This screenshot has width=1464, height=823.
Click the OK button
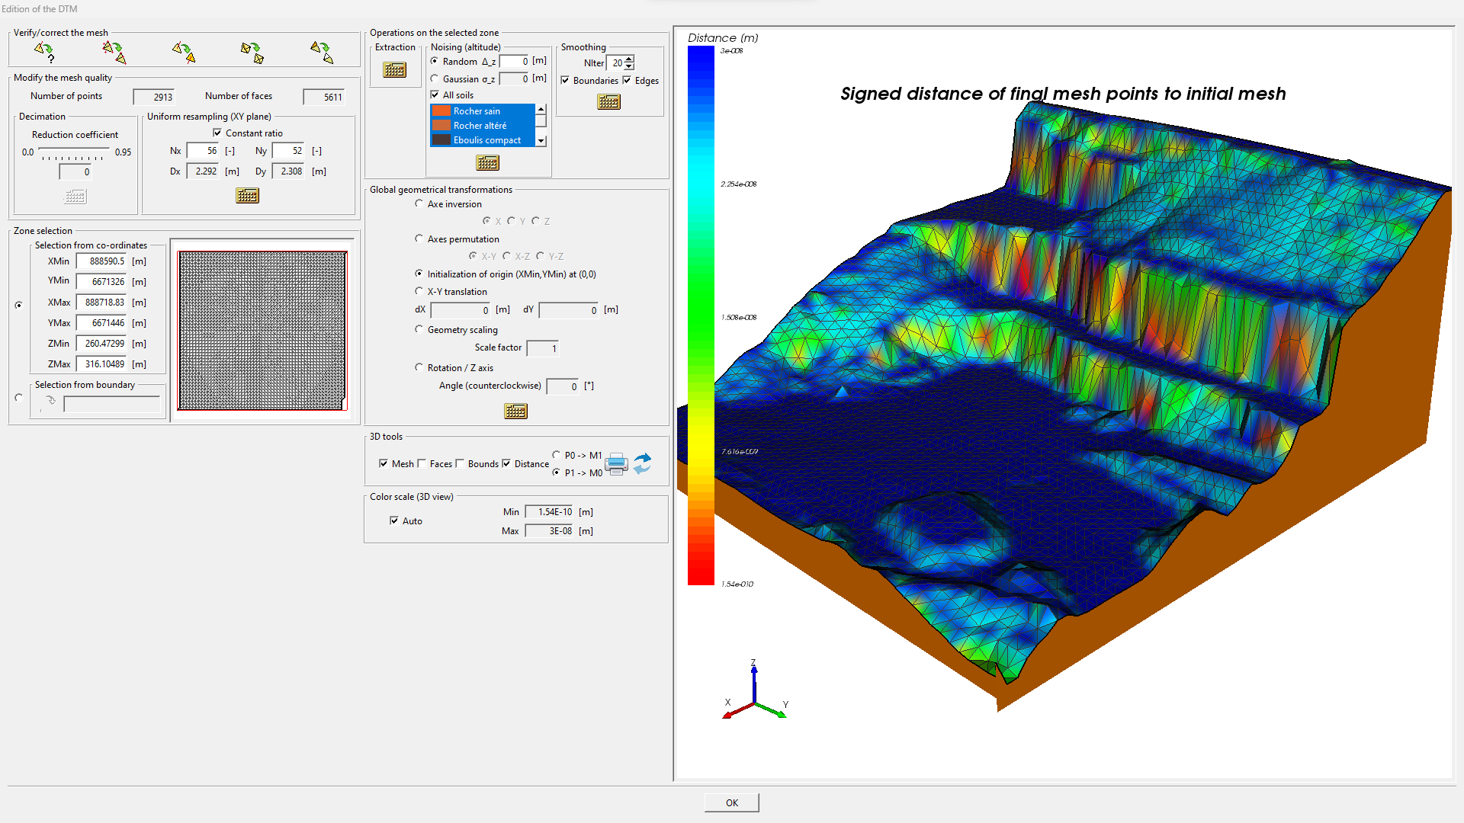[x=731, y=802]
